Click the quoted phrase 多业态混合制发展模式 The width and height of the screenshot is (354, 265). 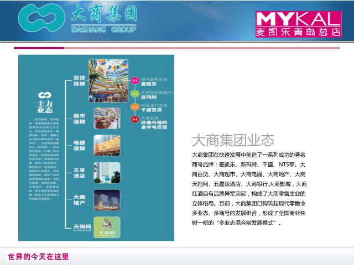[246, 223]
